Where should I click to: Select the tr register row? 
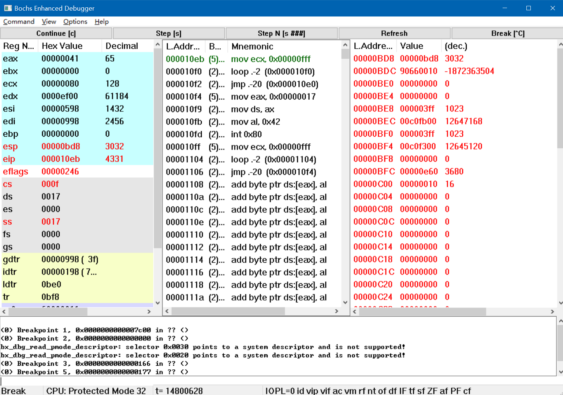tap(77, 297)
